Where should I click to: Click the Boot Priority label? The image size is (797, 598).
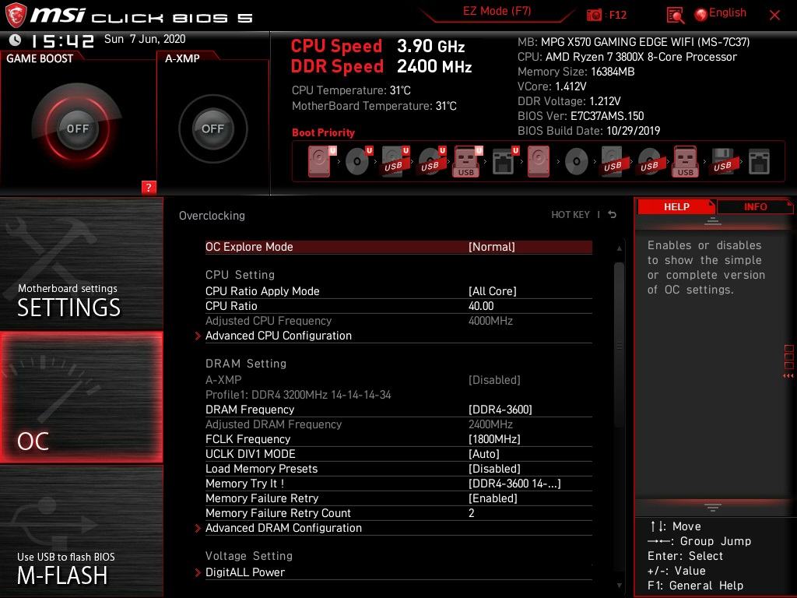pyautogui.click(x=323, y=132)
